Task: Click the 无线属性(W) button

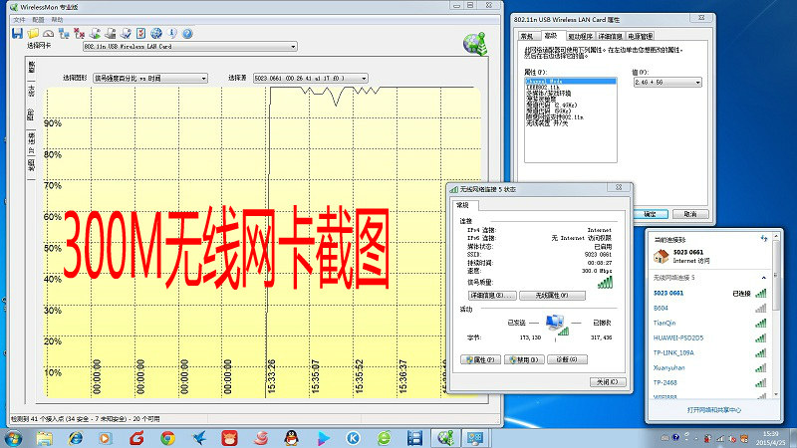Action: point(552,295)
